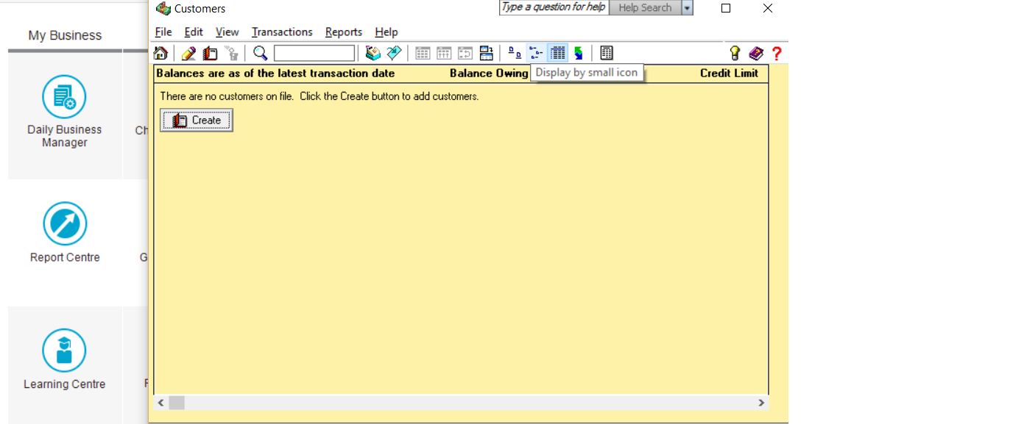Open the Help menu
This screenshot has height=424, width=1027.
(x=387, y=32)
